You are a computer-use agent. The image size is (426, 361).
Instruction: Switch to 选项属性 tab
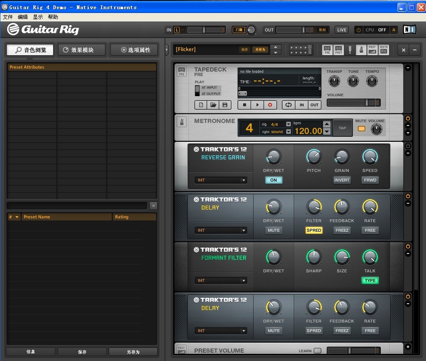(134, 50)
